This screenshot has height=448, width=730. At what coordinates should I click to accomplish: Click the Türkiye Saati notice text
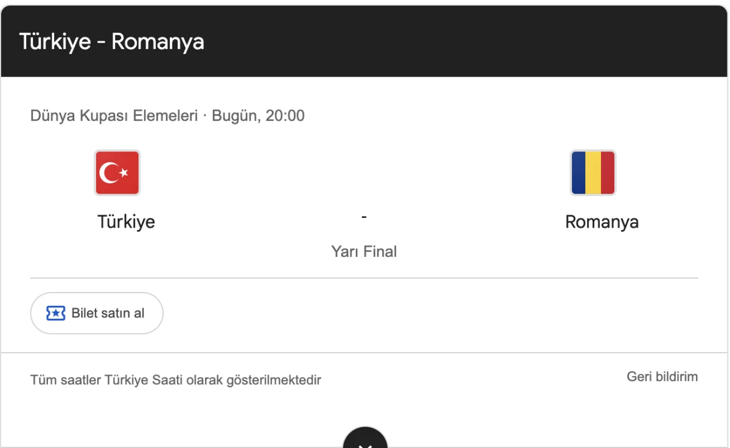coord(176,380)
